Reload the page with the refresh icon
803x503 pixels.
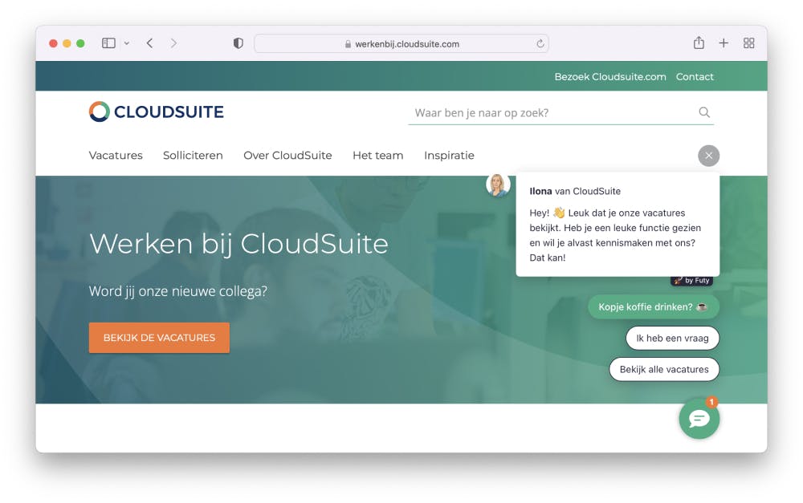(x=540, y=44)
